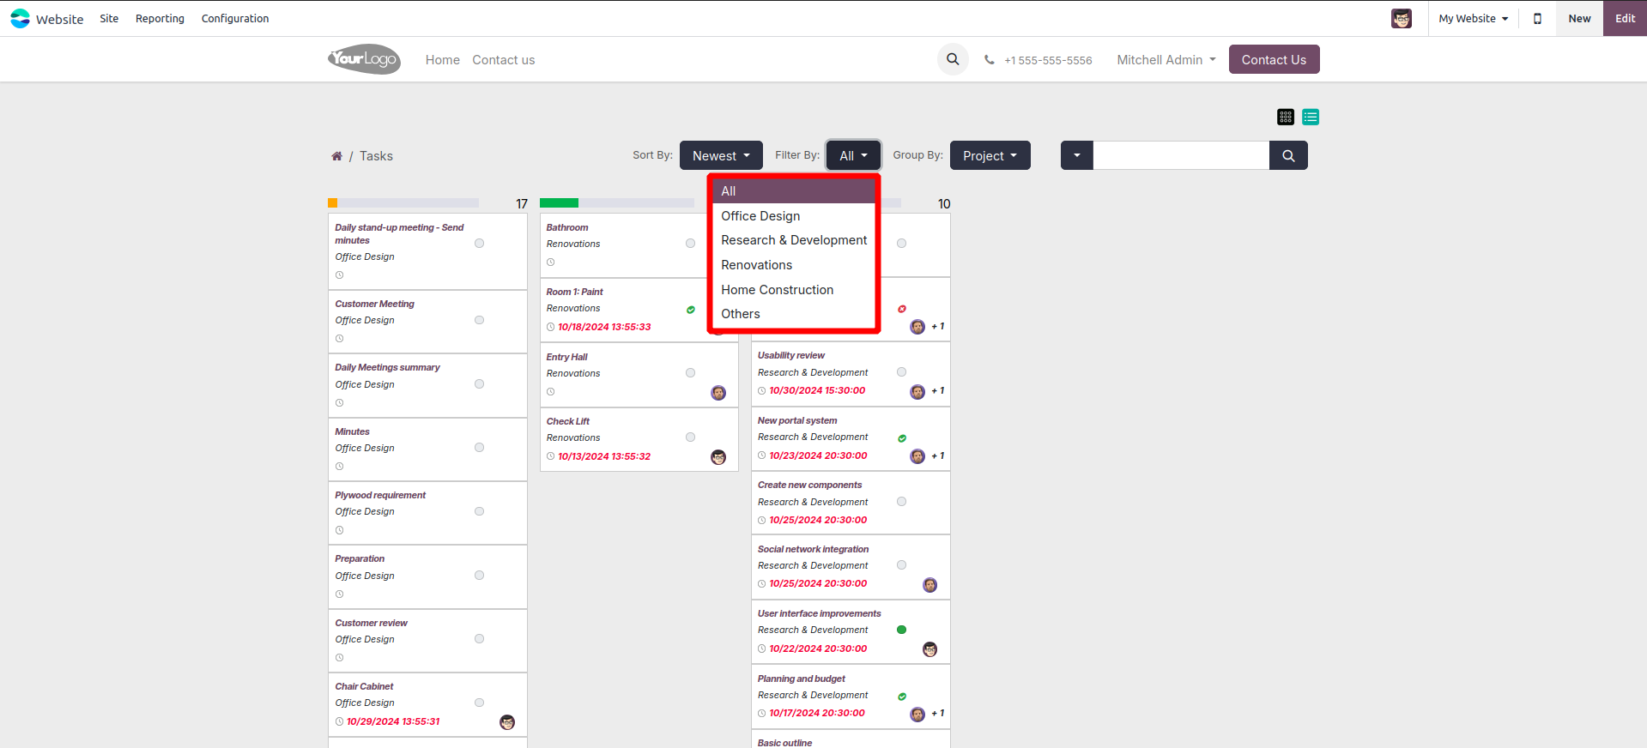The width and height of the screenshot is (1647, 748).
Task: Open the My Website switcher dropdown
Action: coord(1473,18)
